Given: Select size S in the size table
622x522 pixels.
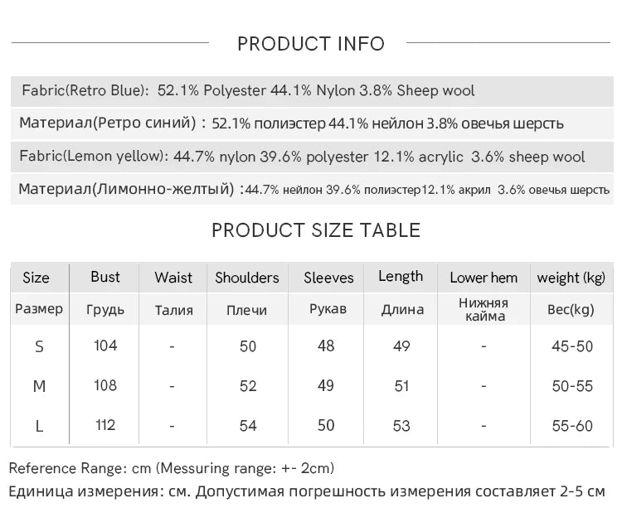Looking at the screenshot, I should pos(39,347).
